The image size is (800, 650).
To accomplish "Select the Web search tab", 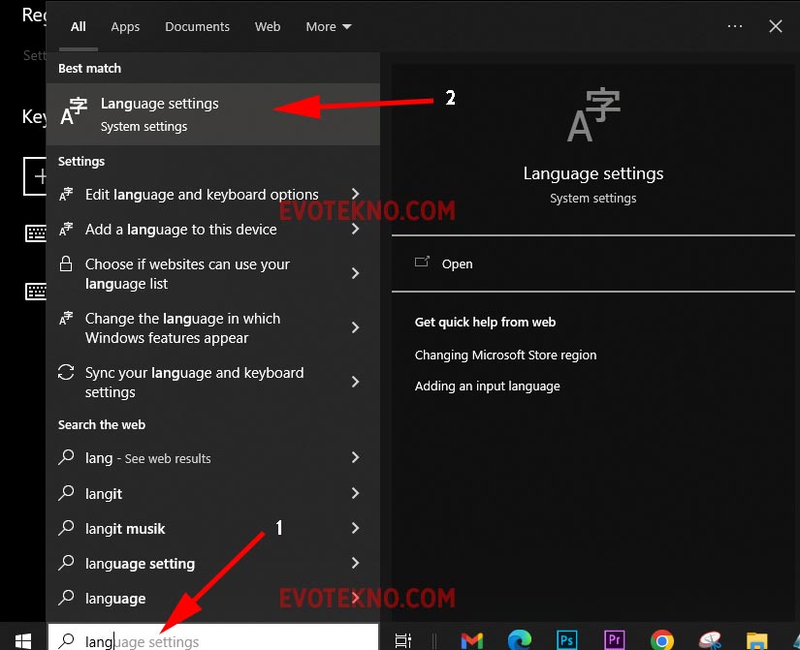I will pyautogui.click(x=268, y=27).
